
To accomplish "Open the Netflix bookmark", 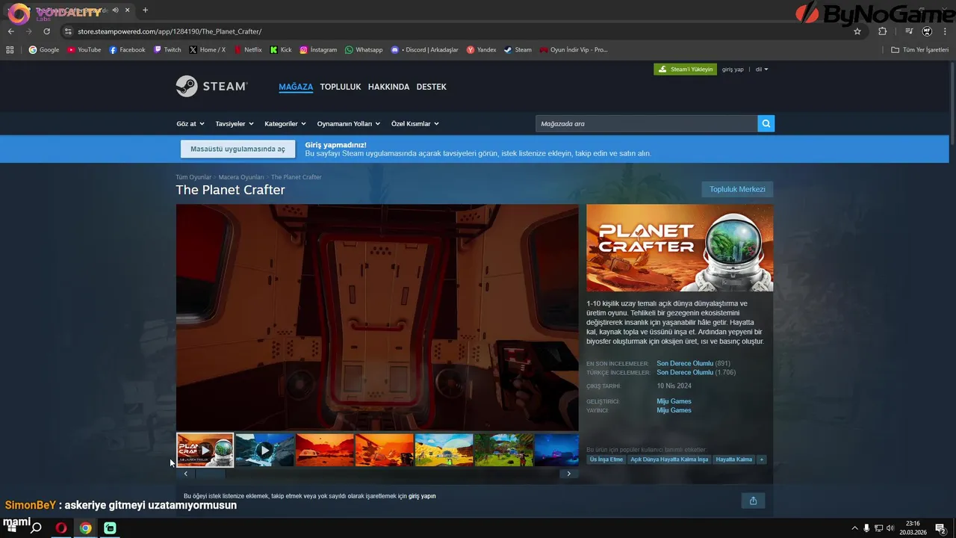I will (248, 50).
